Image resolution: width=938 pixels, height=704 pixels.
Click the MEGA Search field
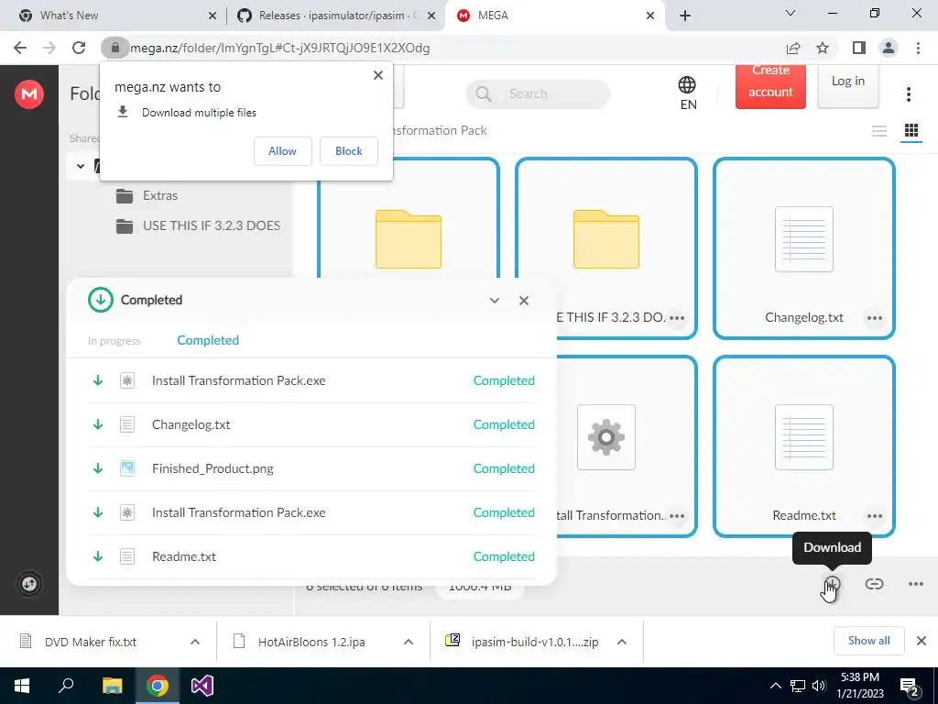click(537, 94)
